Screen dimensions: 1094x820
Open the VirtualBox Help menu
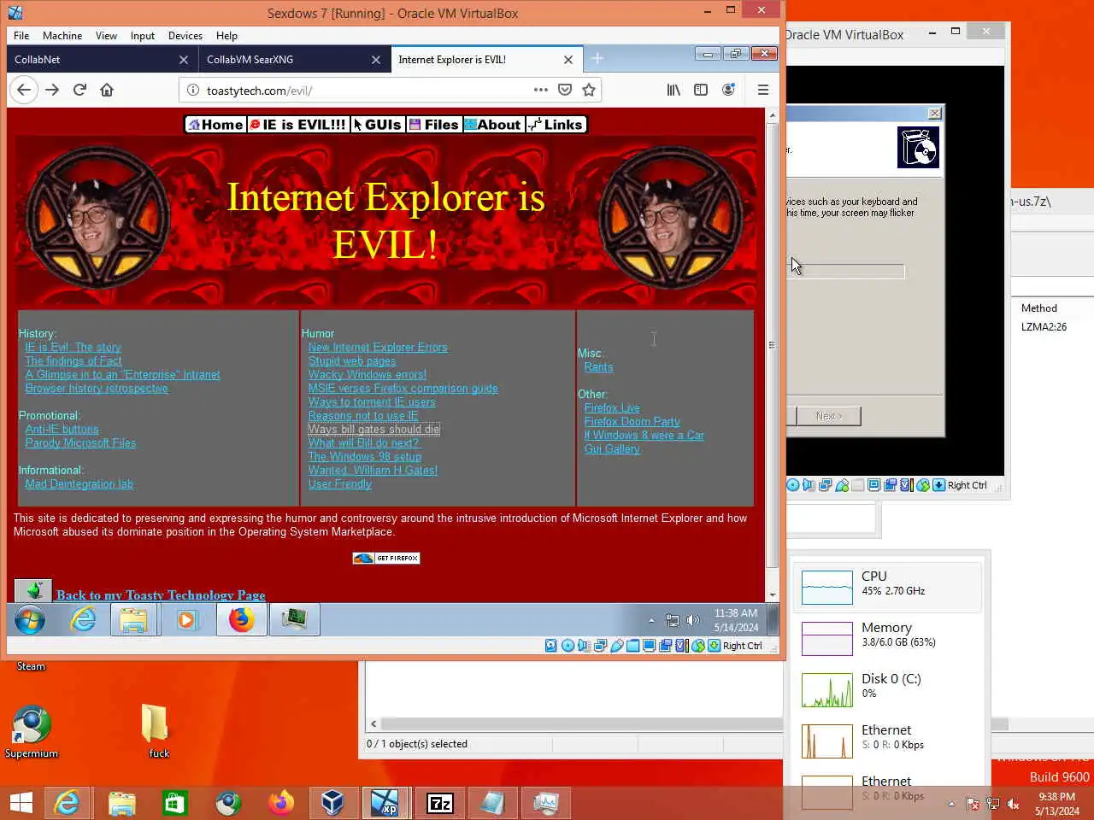[226, 36]
